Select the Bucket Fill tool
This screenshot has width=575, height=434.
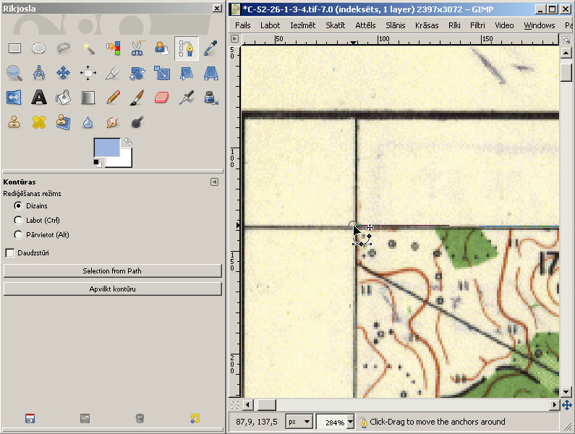click(x=64, y=98)
